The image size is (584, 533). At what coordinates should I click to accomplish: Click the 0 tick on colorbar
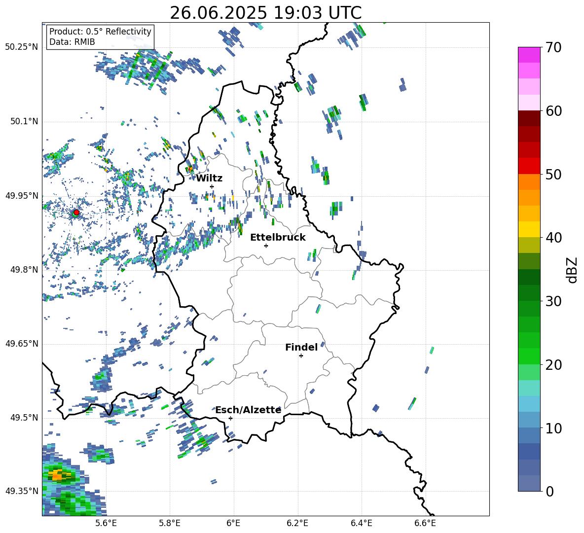tap(549, 491)
